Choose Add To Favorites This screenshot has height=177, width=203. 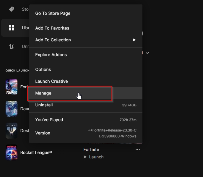click(x=86, y=28)
